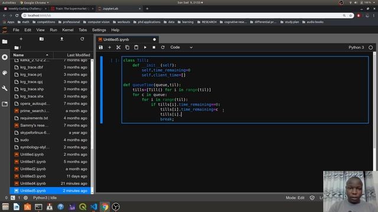This screenshot has height=212, width=378.
Task: Open the notebook tools wrench icon
Action: click(x=5, y=88)
